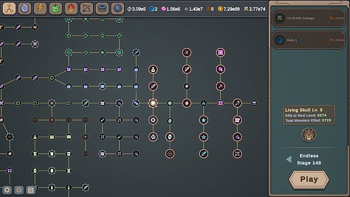Buy the Damage upgrade card
The image size is (350, 197).
click(x=308, y=18)
